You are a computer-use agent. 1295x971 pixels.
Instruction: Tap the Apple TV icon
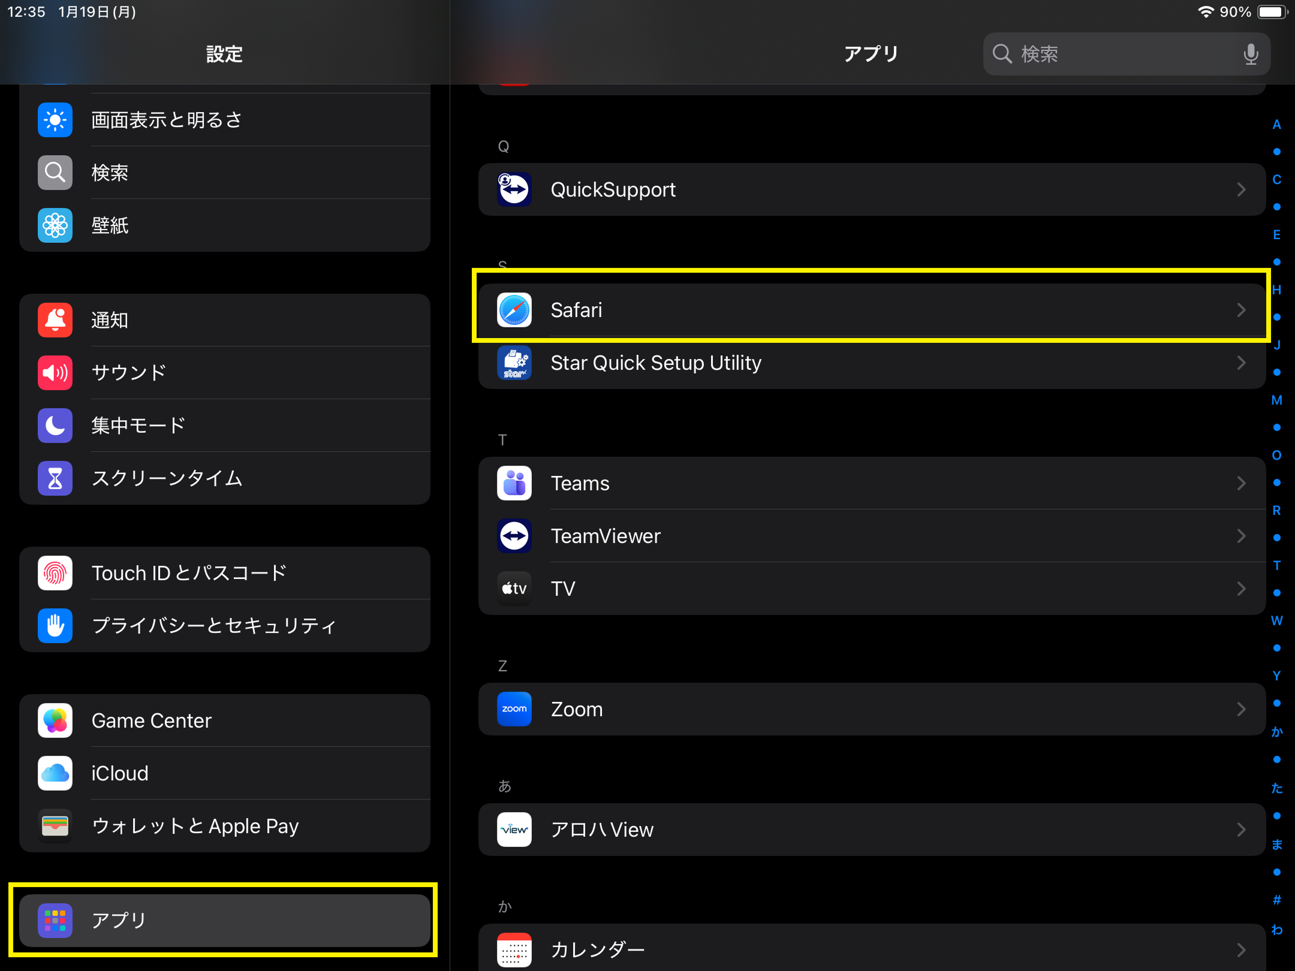tap(514, 589)
